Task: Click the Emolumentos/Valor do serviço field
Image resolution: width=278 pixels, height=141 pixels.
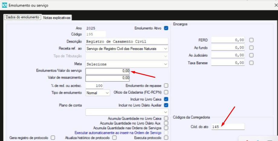Action: pos(108,71)
